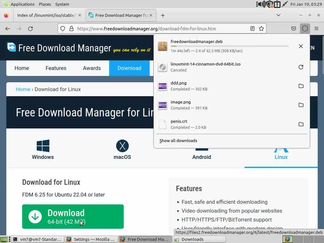
Task: Open containing folder for penis.crt
Action: (x=301, y=124)
